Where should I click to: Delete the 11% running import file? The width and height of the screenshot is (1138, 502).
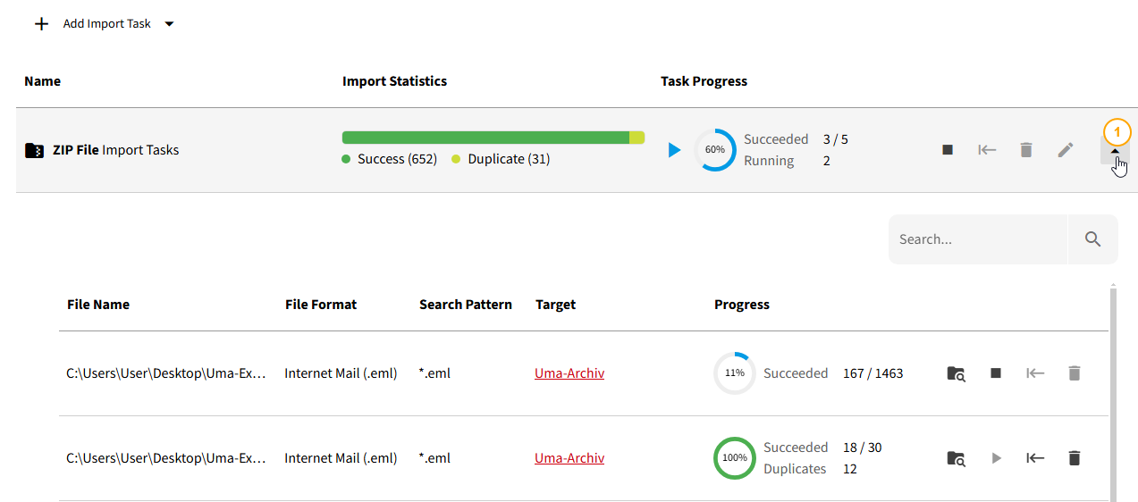tap(1075, 373)
